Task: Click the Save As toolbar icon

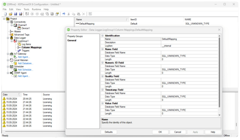Action: coord(20,14)
